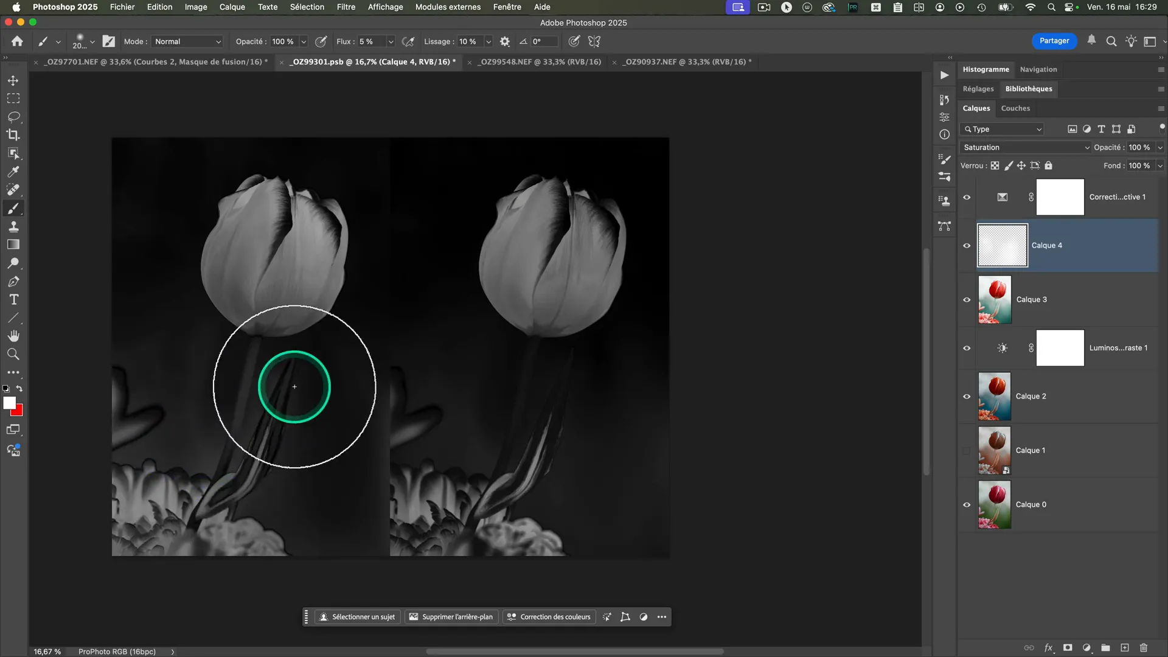Image resolution: width=1168 pixels, height=657 pixels.
Task: Click the Partager button
Action: click(x=1054, y=41)
